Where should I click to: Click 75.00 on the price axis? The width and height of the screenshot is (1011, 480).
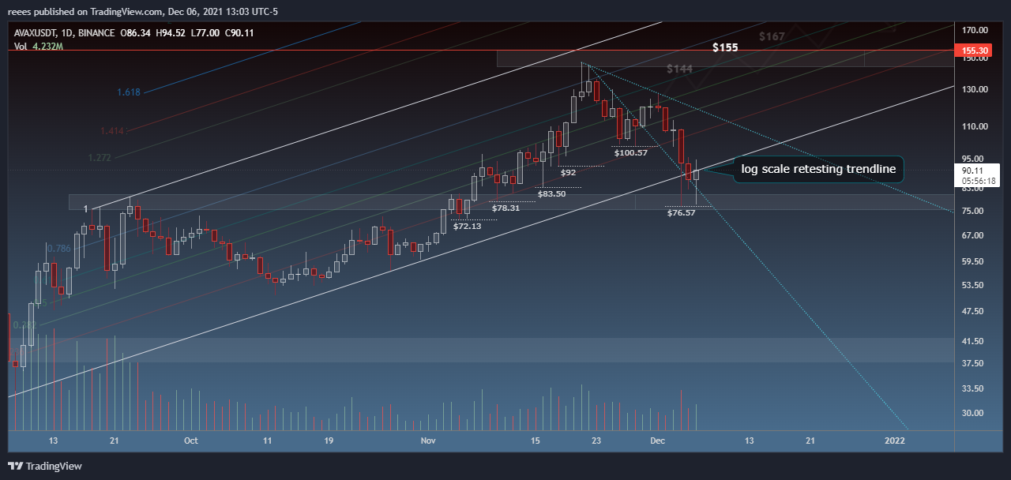click(x=974, y=211)
